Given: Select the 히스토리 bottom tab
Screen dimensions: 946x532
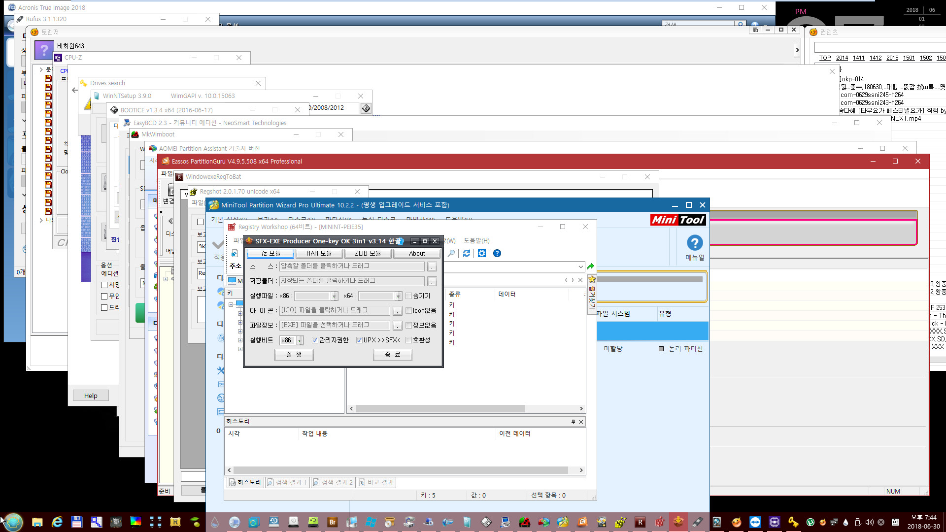Looking at the screenshot, I should point(245,482).
